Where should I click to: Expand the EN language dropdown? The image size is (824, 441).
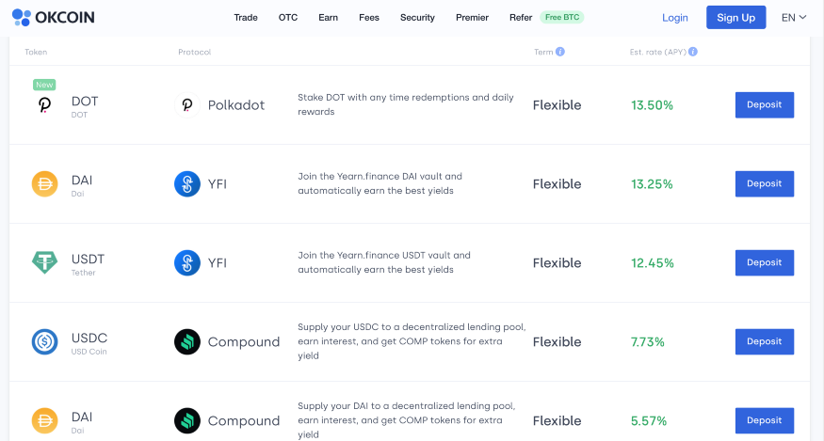794,17
